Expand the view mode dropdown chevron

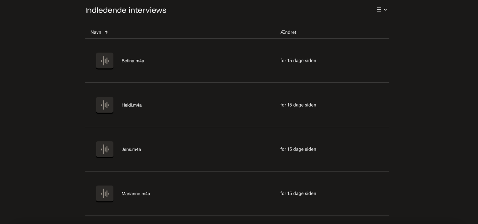tap(385, 10)
